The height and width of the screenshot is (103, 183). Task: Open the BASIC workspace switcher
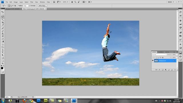pos(171,2)
